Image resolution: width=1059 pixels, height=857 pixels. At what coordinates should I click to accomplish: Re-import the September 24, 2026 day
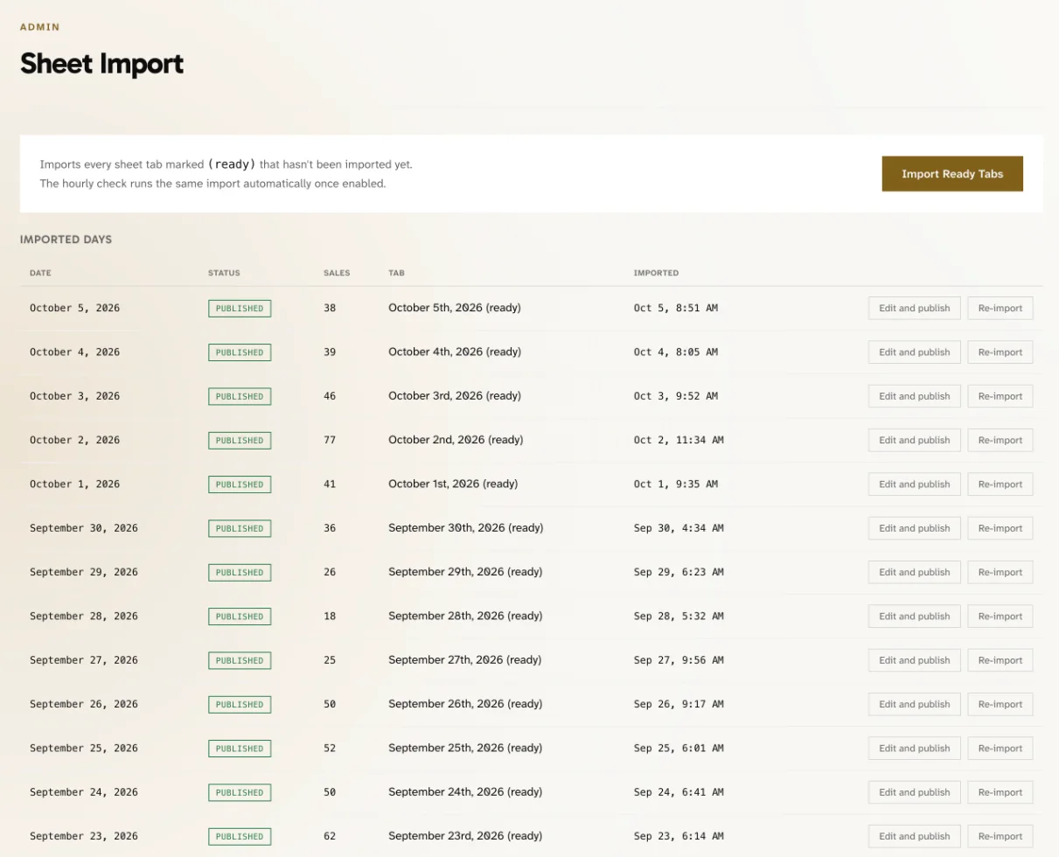coord(1000,792)
